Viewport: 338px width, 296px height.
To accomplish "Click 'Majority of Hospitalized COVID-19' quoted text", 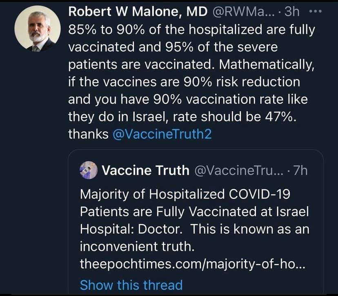I will [185, 194].
